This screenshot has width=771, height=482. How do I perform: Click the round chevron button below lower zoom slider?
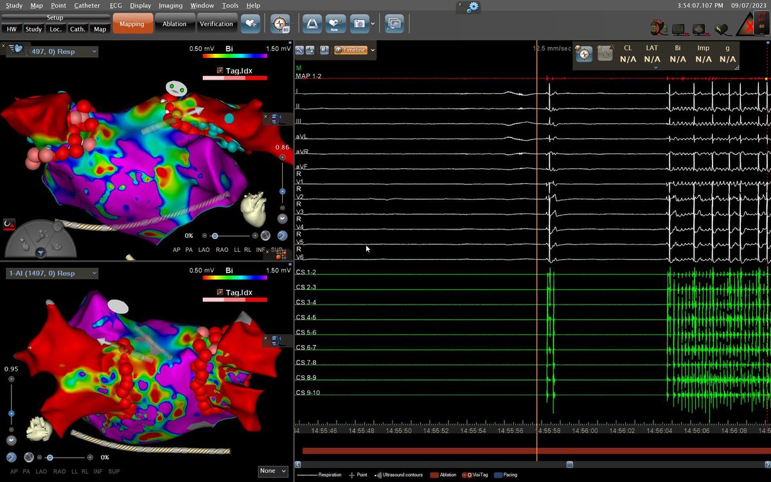11,440
